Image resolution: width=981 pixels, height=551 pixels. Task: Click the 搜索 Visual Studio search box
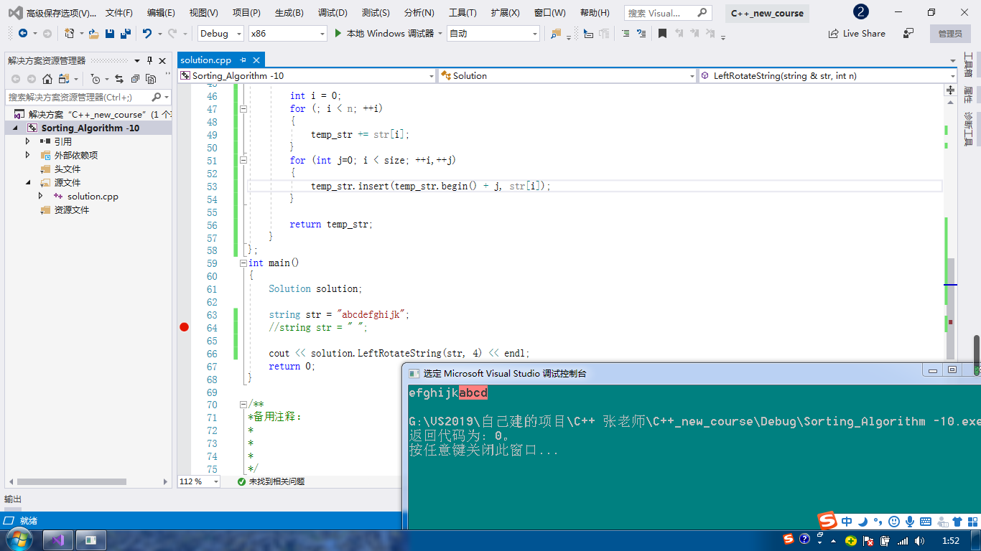tap(668, 13)
